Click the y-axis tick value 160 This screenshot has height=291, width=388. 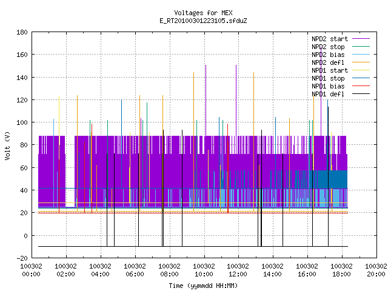22,55
